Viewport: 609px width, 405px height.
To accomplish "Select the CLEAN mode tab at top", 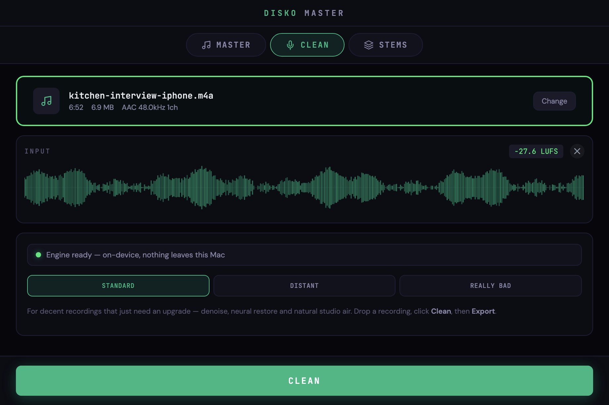I will (x=307, y=45).
